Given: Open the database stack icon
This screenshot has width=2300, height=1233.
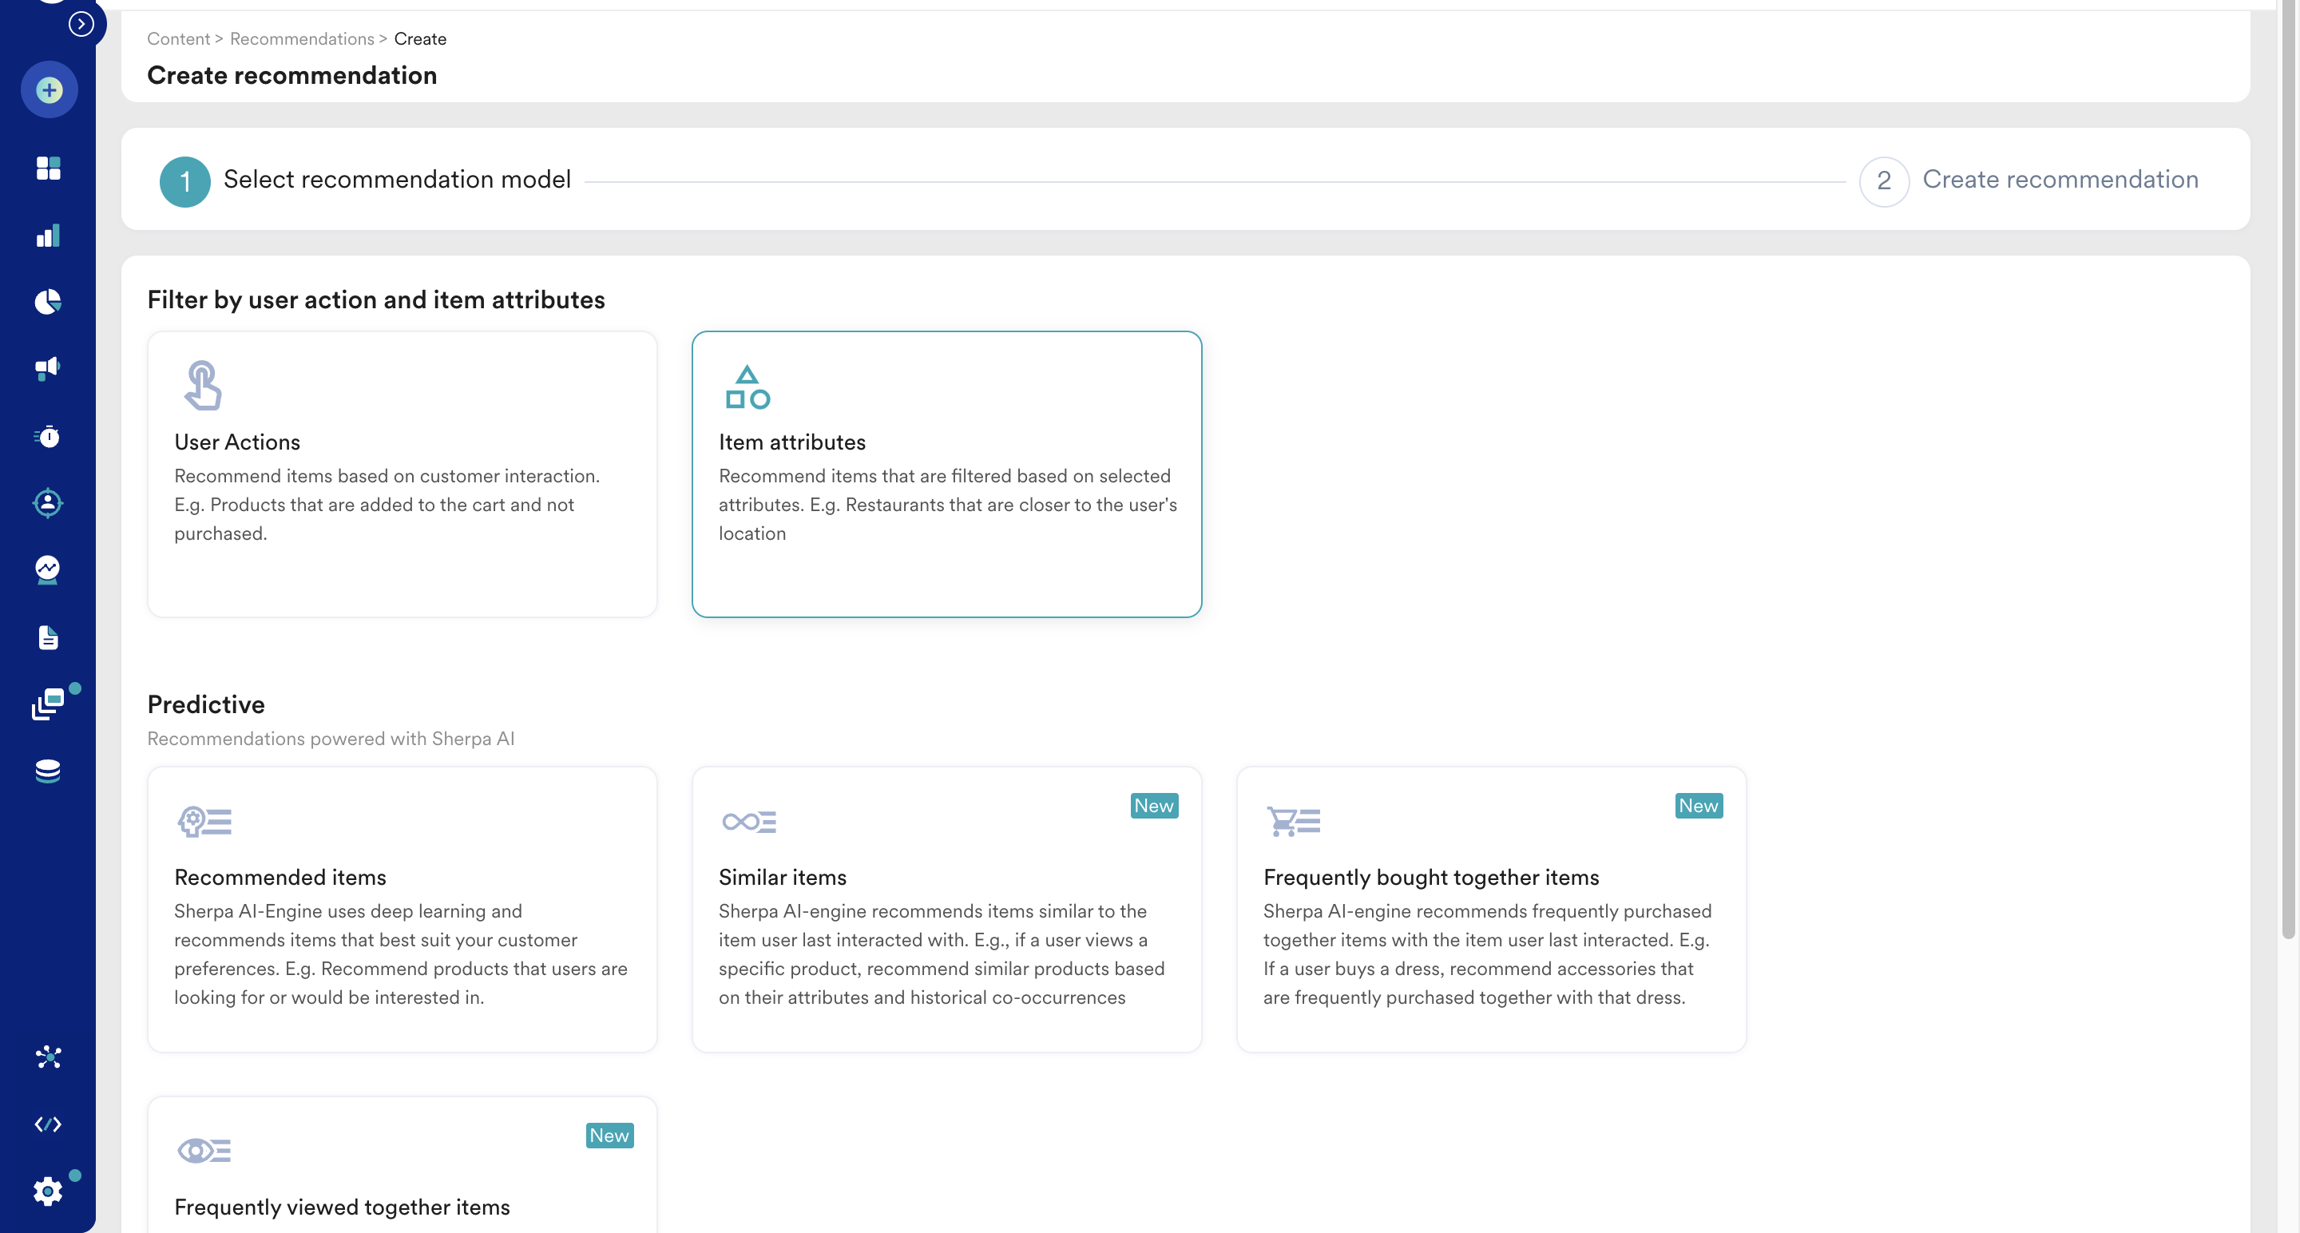Looking at the screenshot, I should 48,771.
